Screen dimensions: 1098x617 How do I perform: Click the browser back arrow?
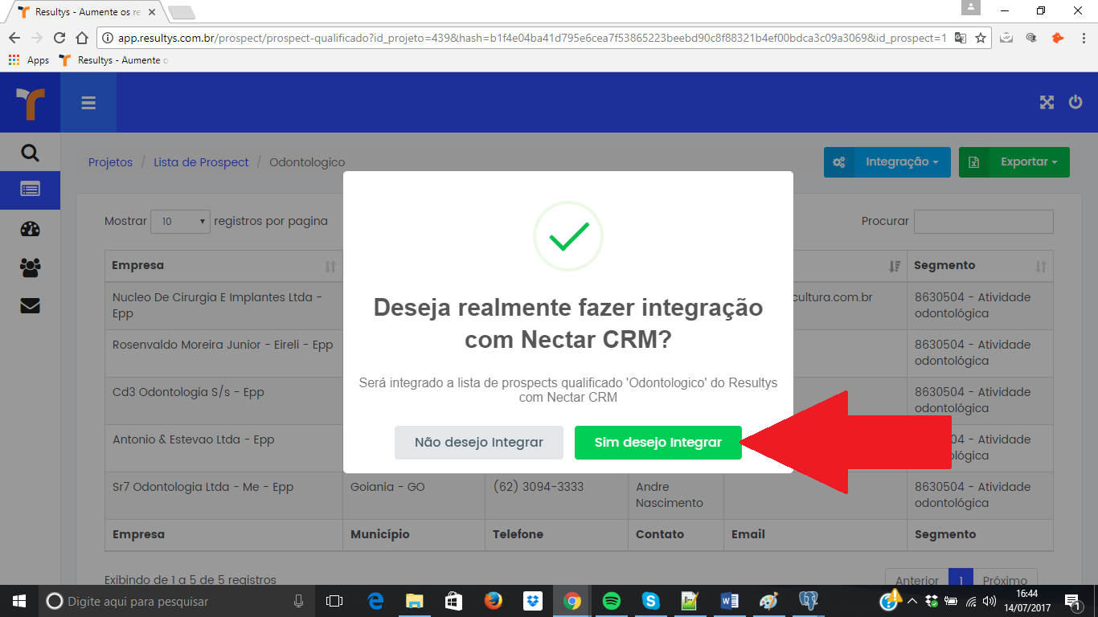coord(14,38)
